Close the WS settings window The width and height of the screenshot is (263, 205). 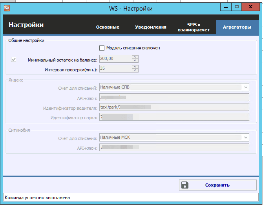251,7
